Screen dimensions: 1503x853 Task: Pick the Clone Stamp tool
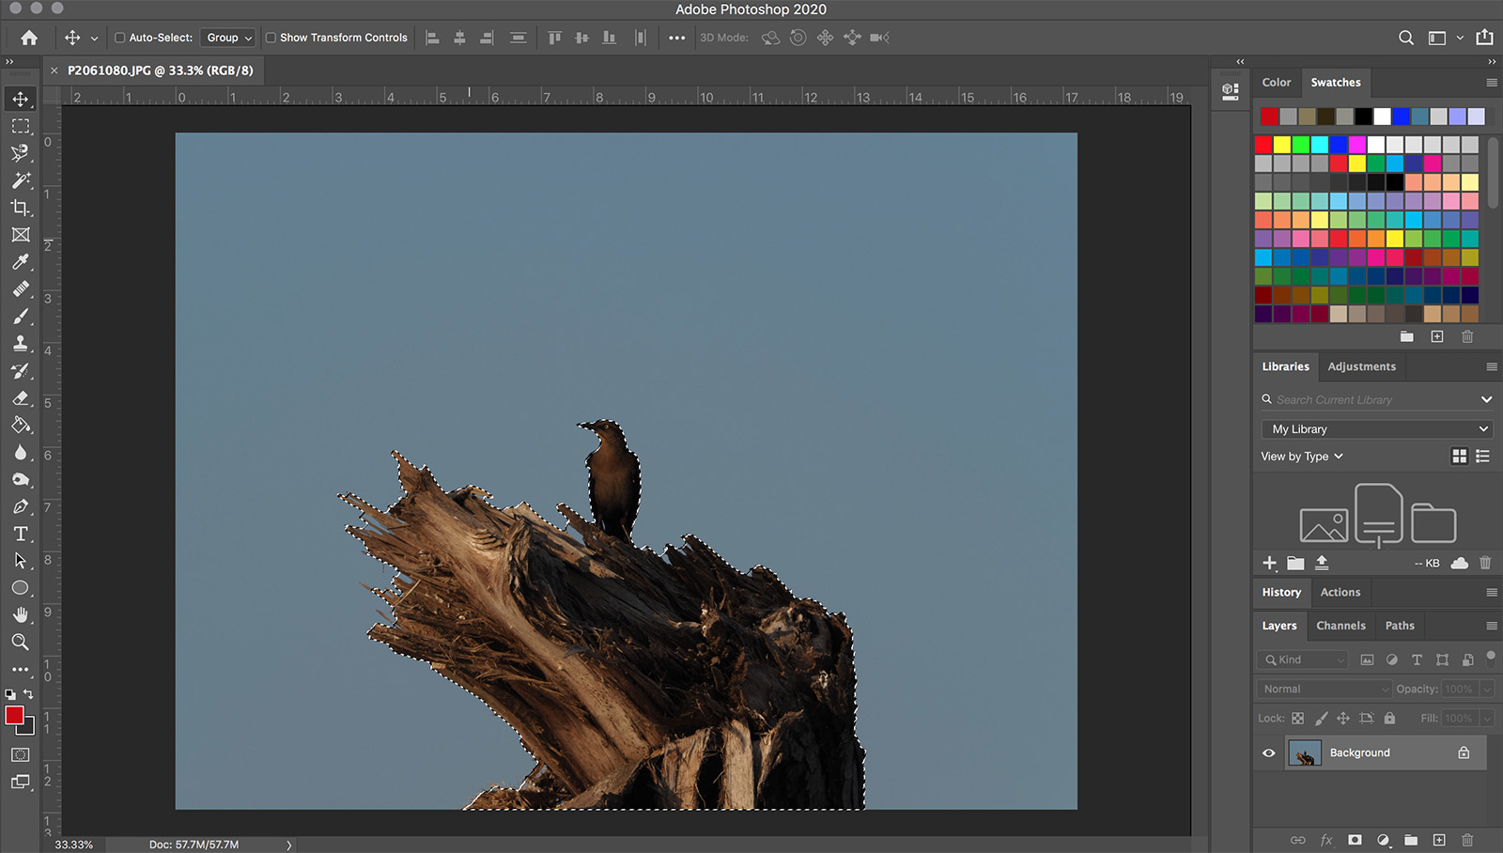(x=22, y=344)
